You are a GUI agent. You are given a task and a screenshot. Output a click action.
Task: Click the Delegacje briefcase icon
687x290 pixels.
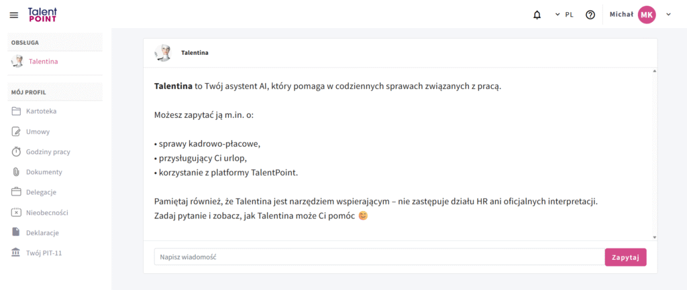(16, 192)
